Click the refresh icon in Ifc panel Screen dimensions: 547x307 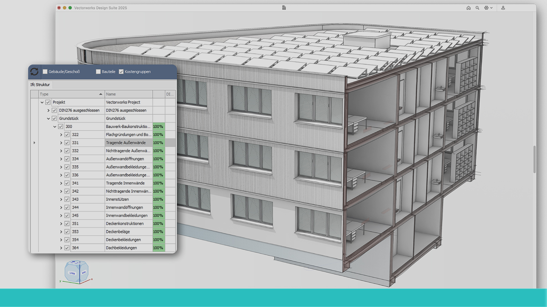click(34, 71)
